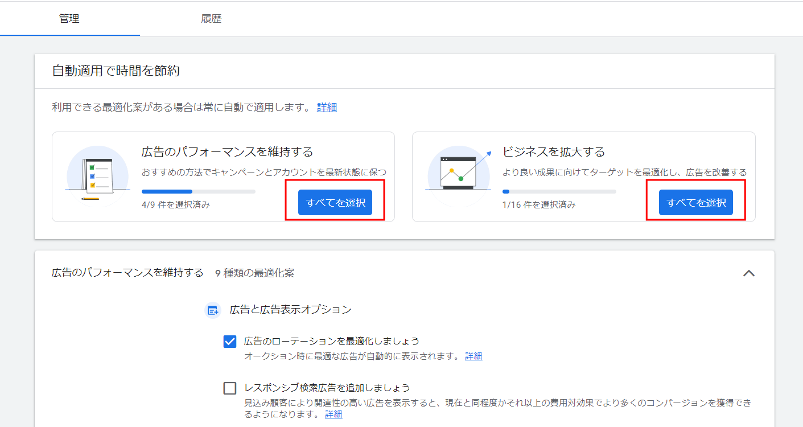Screen dimensions: 803x427
Task: Open 詳細 link under responsive search ads option
Action: tap(333, 414)
